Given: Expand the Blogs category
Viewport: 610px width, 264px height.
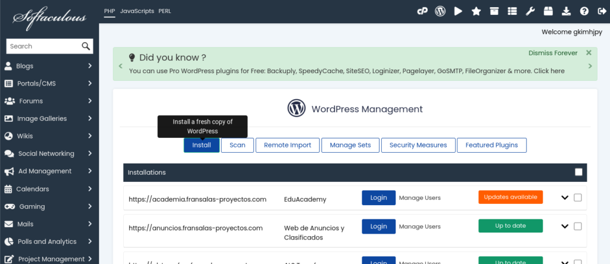Looking at the screenshot, I should [90, 65].
